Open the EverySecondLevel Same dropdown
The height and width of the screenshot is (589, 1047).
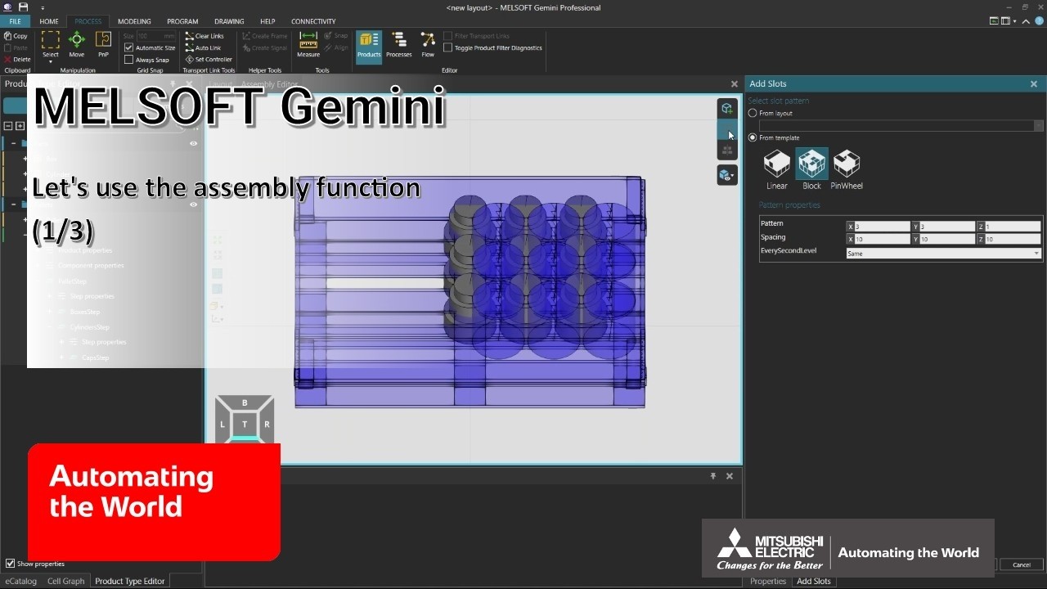pos(944,254)
